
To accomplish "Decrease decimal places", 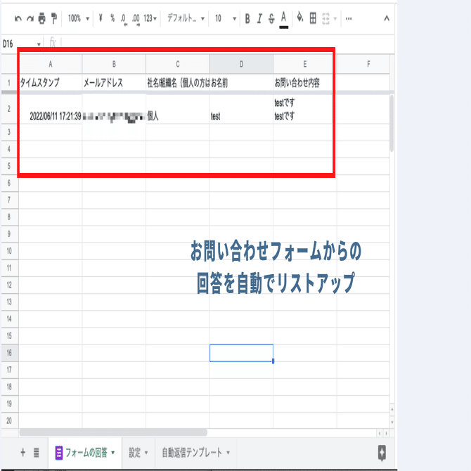I will click(124, 19).
